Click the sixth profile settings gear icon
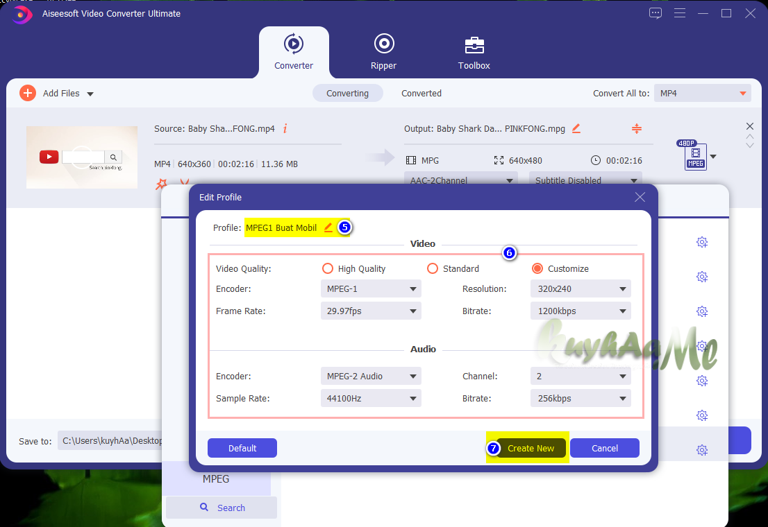 pos(702,415)
